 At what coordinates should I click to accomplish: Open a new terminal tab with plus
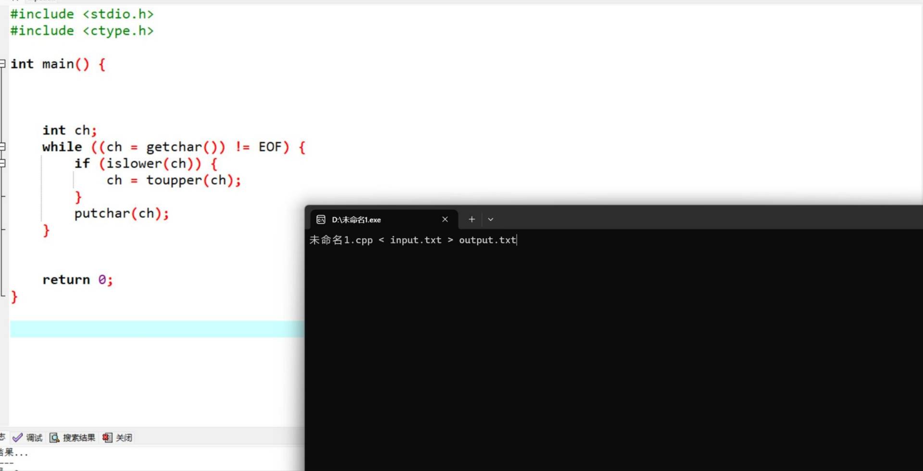pyautogui.click(x=472, y=219)
